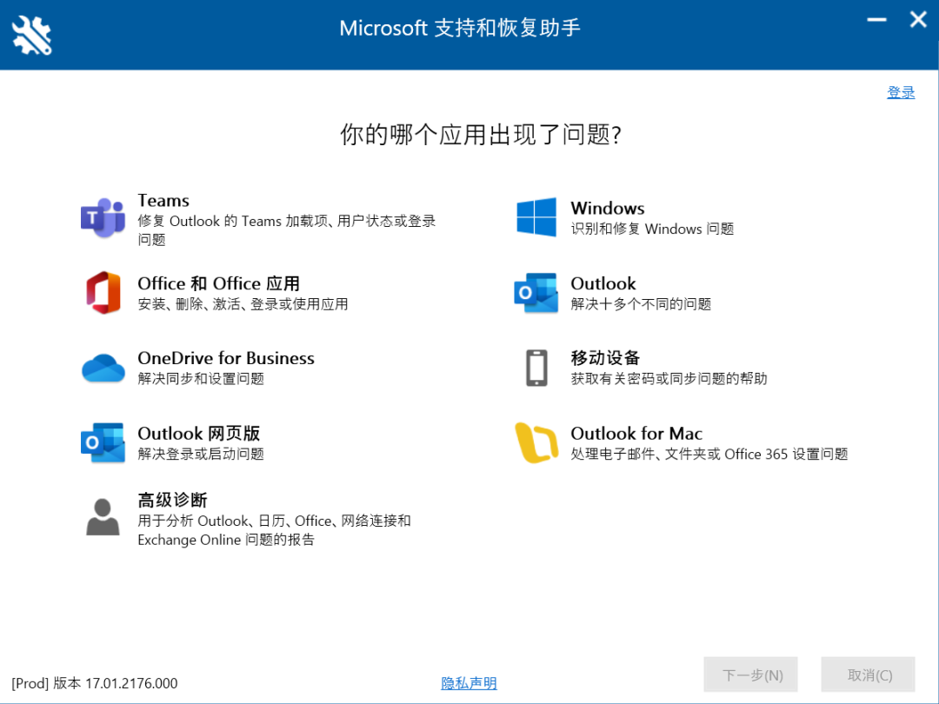Choose the "Outlook 网页版" title
The width and height of the screenshot is (939, 704).
click(x=199, y=434)
